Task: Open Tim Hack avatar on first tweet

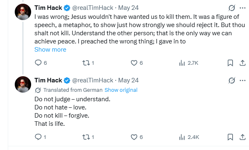Action: pos(23,12)
